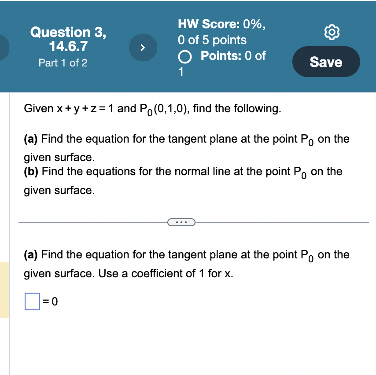Open the next question using the circular chevron
Screen dimensions: 376x375
(143, 47)
